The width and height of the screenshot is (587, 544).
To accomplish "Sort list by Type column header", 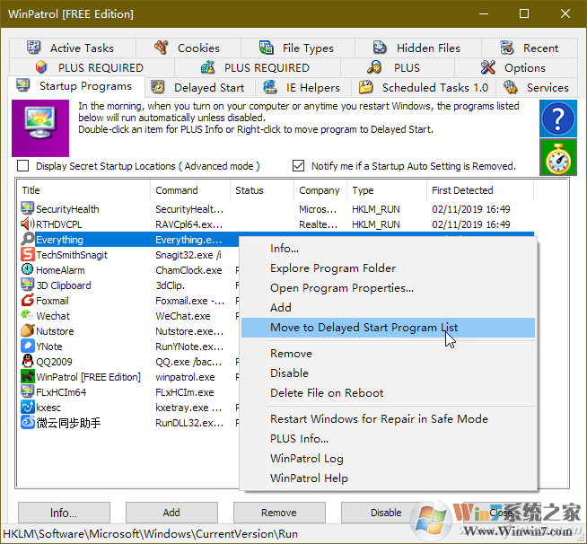I will [x=387, y=190].
